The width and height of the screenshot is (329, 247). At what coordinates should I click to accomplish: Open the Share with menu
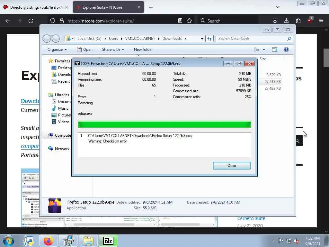click(113, 50)
